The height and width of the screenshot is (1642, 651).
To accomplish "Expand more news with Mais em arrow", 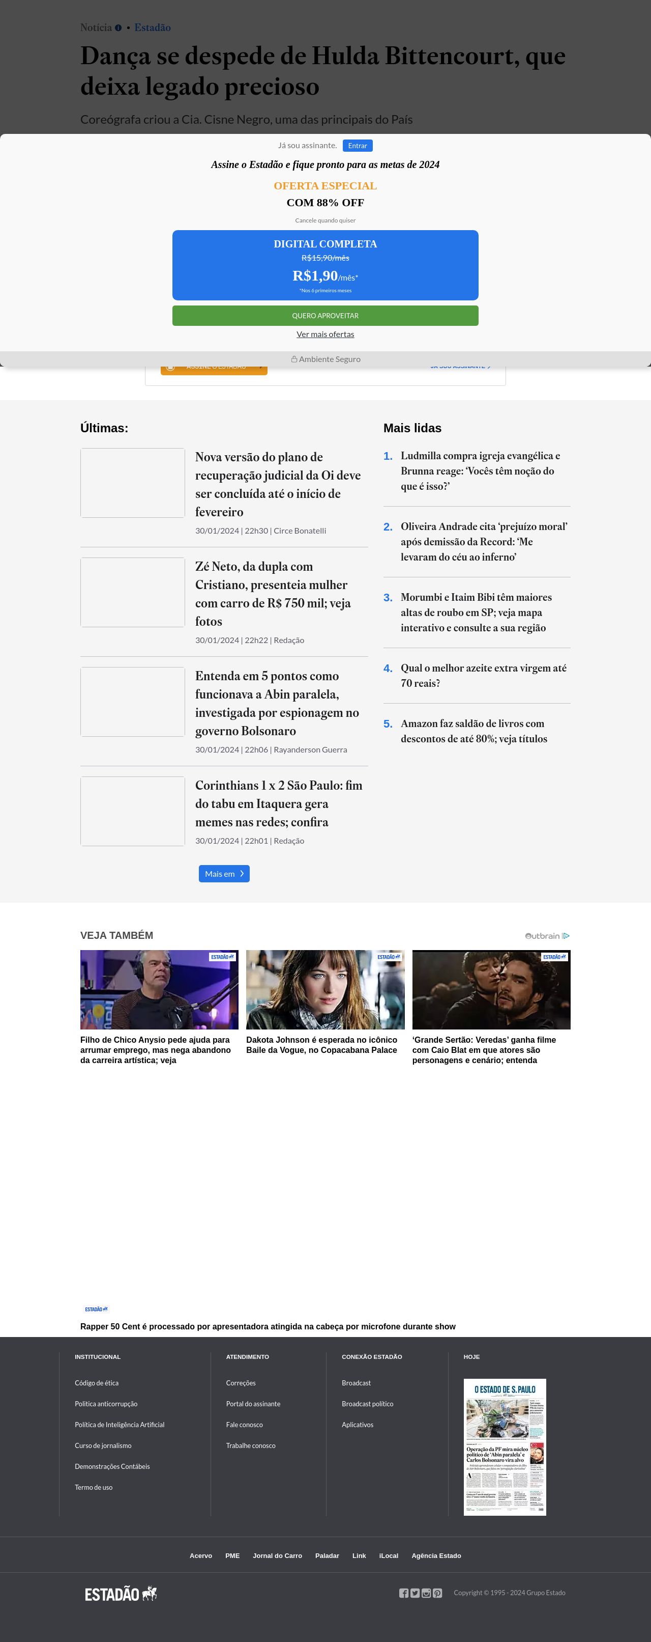I will click(x=224, y=873).
